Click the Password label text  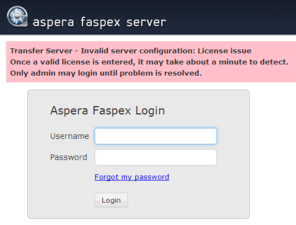[69, 157]
